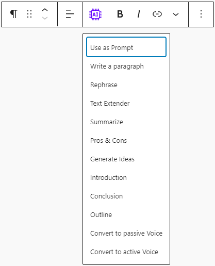Toggle bold formatting
This screenshot has width=215, height=266.
pyautogui.click(x=120, y=14)
